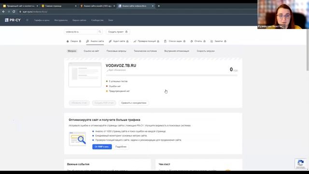Click the Чек-лист heading
The width and height of the screenshot is (309, 174).
pos(164,164)
